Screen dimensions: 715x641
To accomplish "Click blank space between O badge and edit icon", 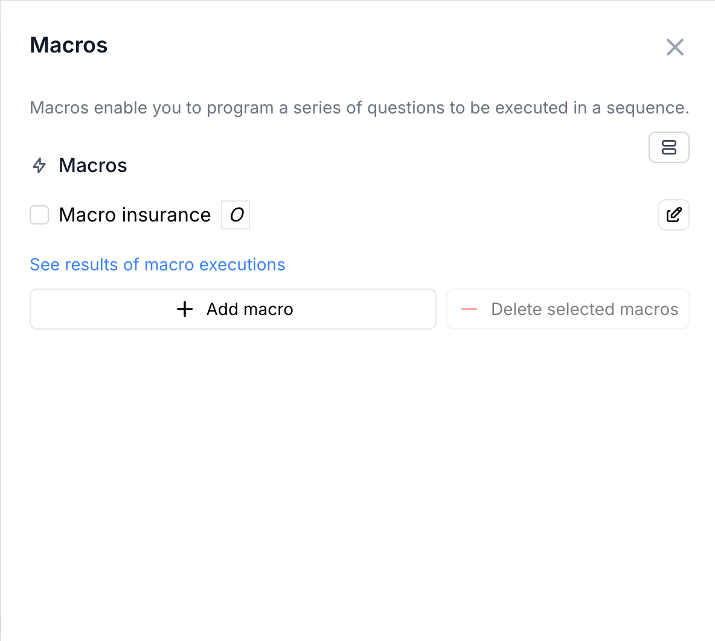I will click(453, 215).
